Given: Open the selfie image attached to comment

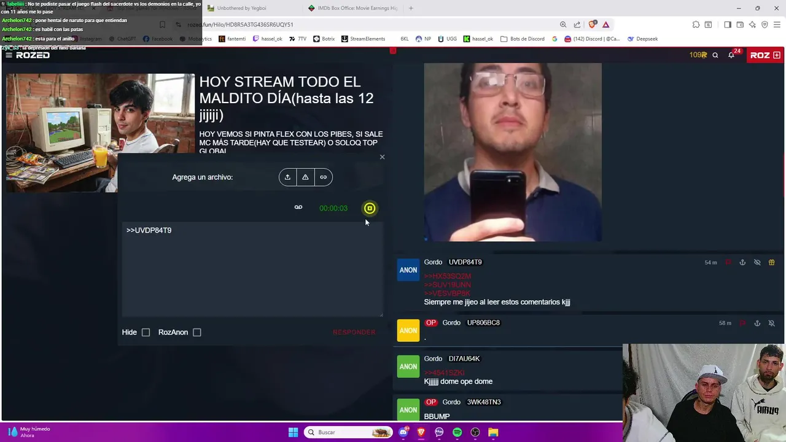Looking at the screenshot, I should click(513, 152).
